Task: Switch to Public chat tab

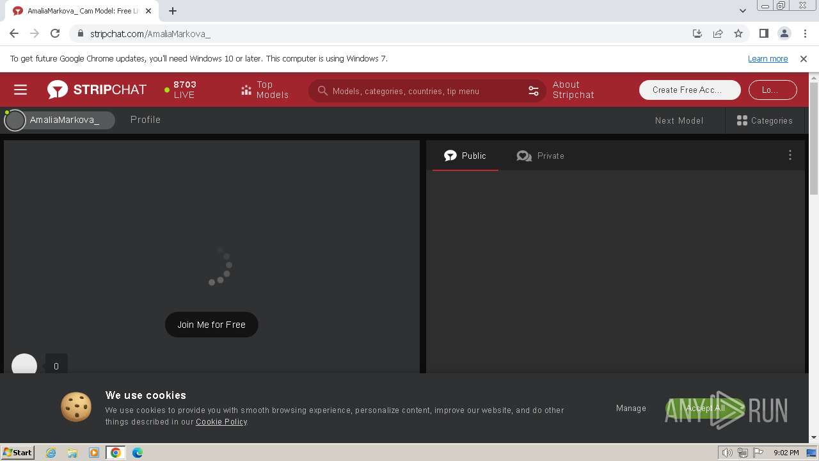Action: tap(465, 156)
